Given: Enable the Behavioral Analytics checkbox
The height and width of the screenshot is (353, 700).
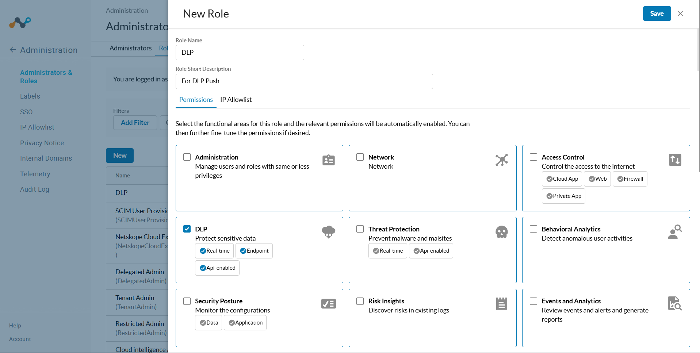Looking at the screenshot, I should coord(533,229).
